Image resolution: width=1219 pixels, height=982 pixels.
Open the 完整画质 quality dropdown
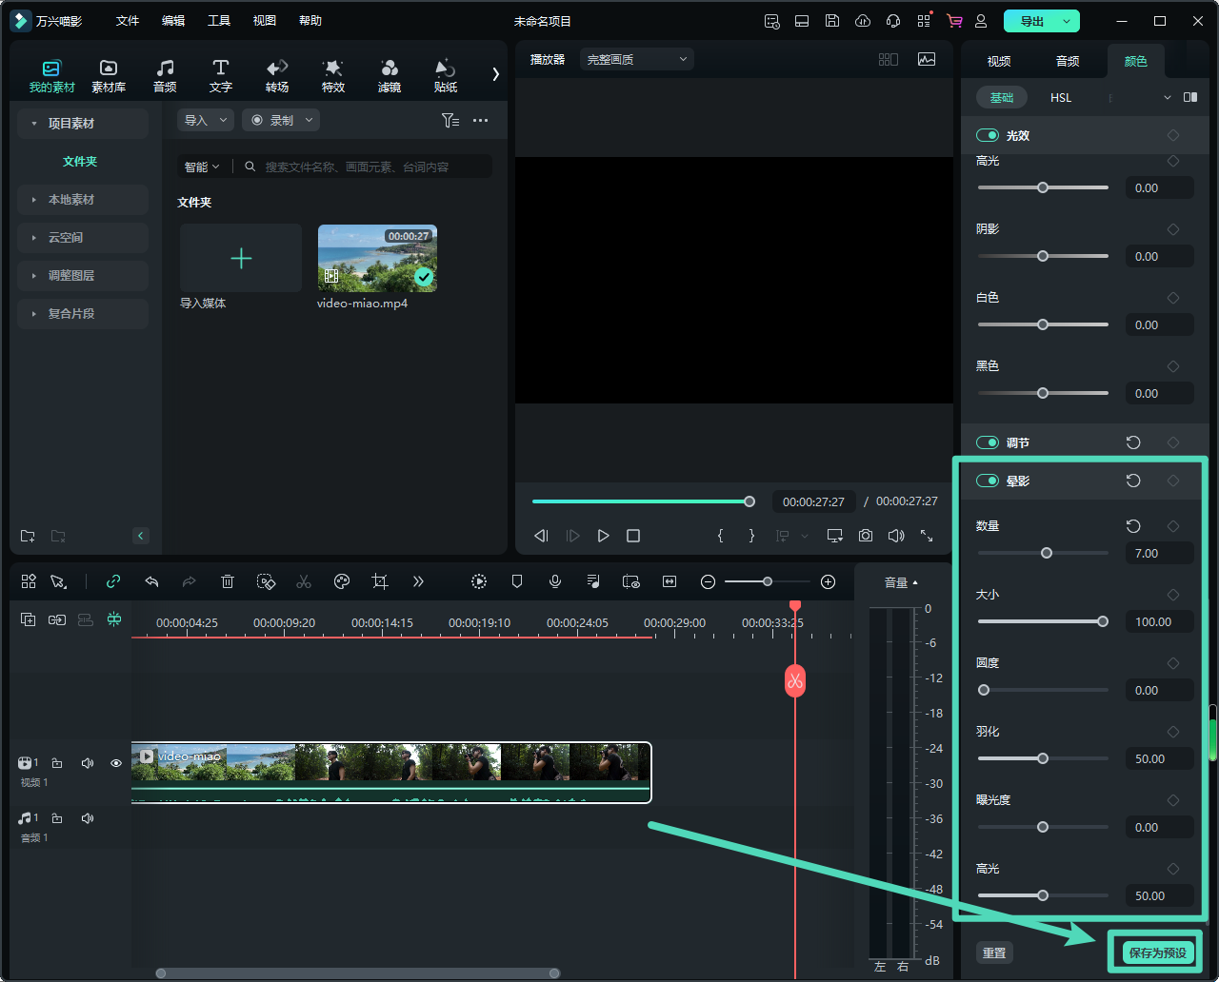click(636, 59)
